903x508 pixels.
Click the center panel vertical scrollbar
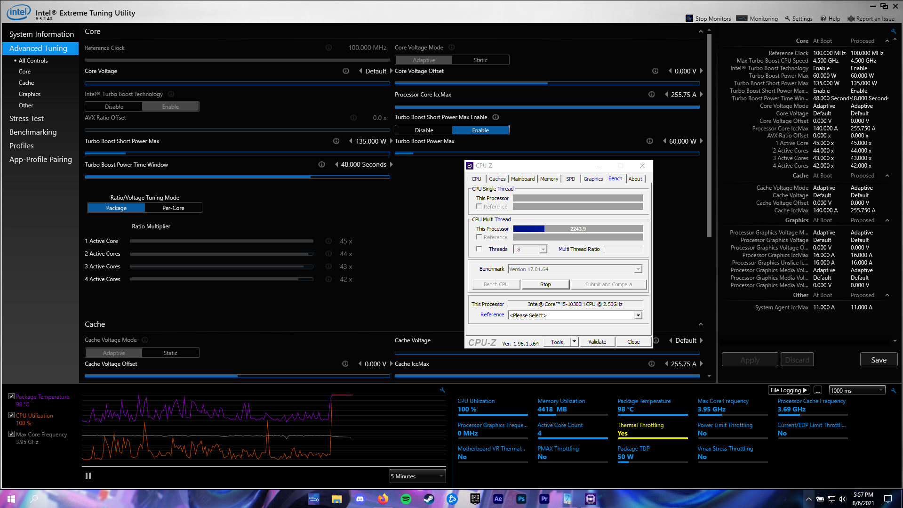[x=709, y=135]
